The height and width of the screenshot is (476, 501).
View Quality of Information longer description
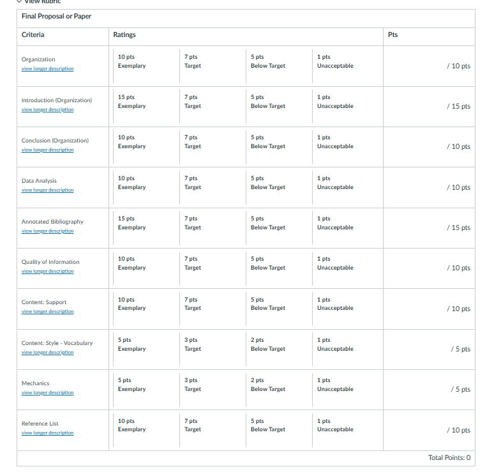point(48,272)
